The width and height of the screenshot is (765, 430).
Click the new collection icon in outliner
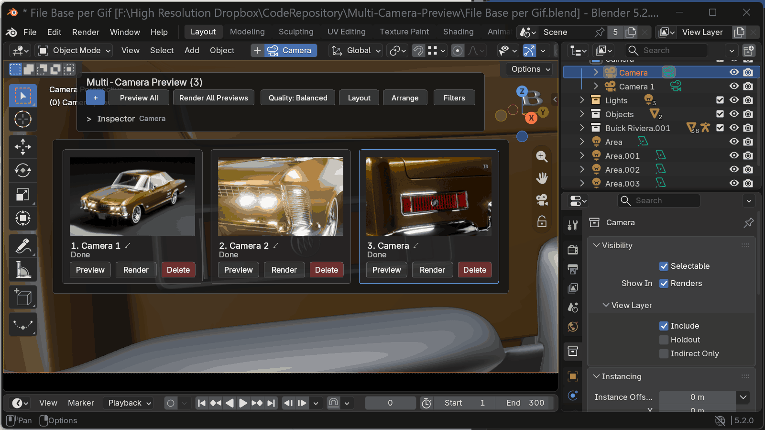coord(749,50)
